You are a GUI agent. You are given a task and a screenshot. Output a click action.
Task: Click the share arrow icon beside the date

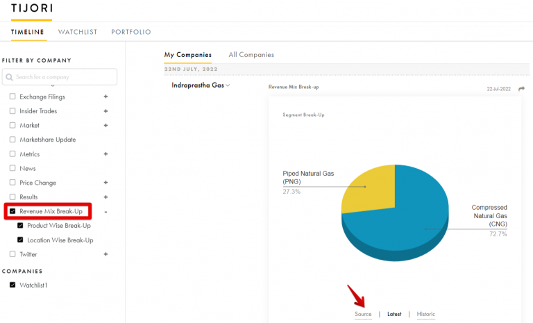point(521,88)
